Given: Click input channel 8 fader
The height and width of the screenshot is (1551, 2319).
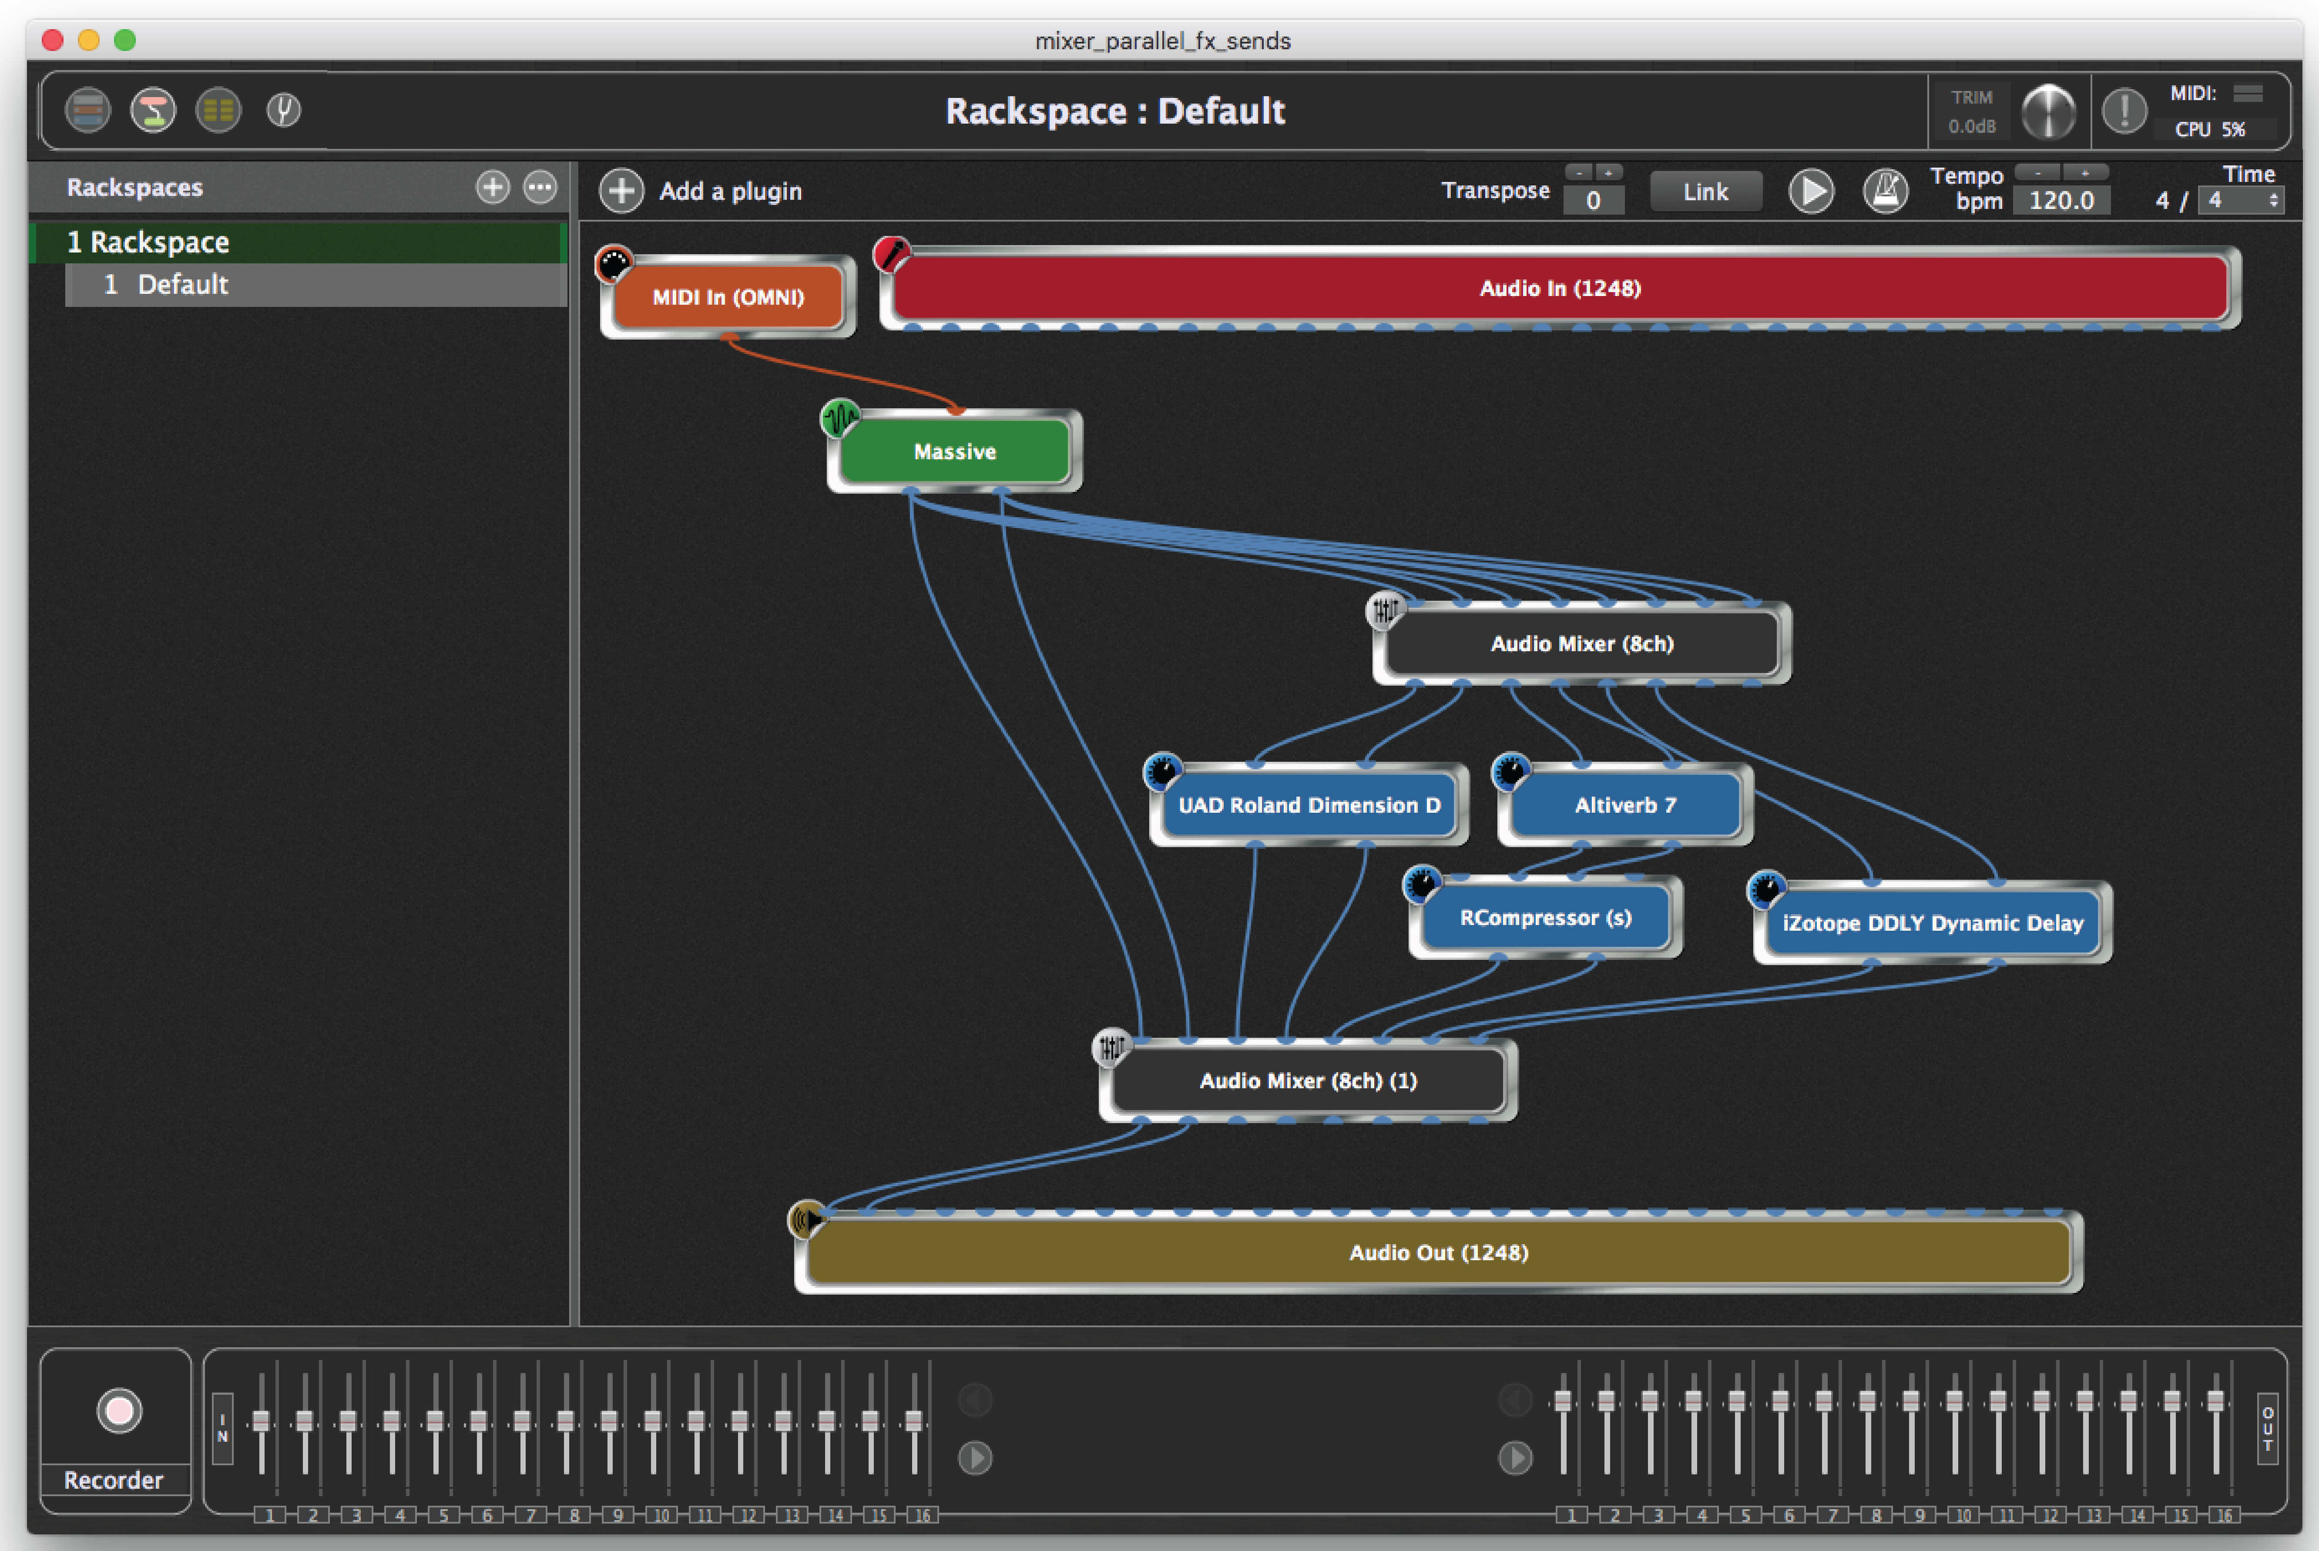Looking at the screenshot, I should [566, 1421].
